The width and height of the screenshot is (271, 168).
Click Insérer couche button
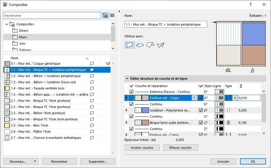tap(142, 148)
